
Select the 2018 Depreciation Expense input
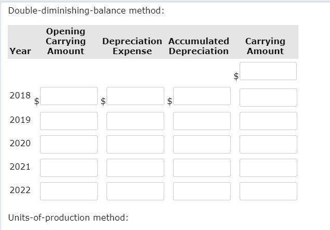pyautogui.click(x=135, y=96)
